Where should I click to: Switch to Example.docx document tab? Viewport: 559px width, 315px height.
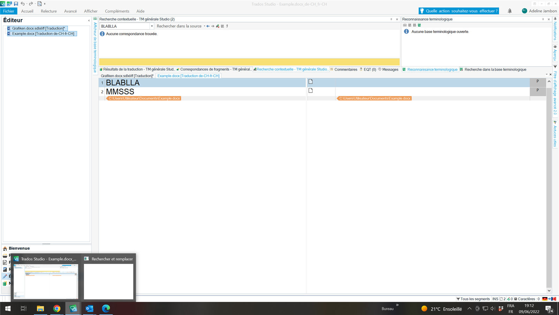click(x=188, y=76)
